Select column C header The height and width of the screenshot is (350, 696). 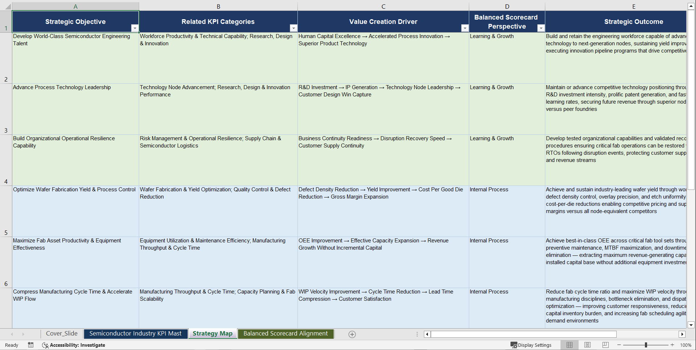coord(383,6)
